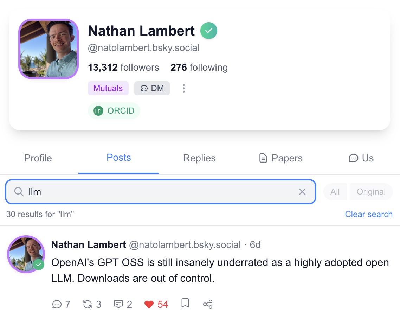Image resolution: width=400 pixels, height=325 pixels.
Task: Click Nathan Lambert's large profile picture
Action: 49,49
